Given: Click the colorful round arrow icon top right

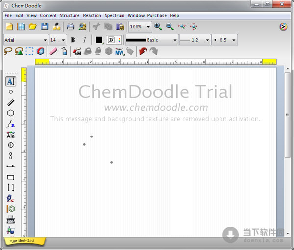Looking at the screenshot, I should [x=283, y=27].
